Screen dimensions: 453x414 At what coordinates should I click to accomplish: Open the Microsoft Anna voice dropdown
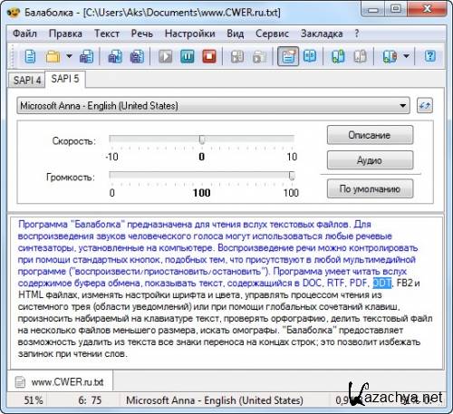pos(213,106)
